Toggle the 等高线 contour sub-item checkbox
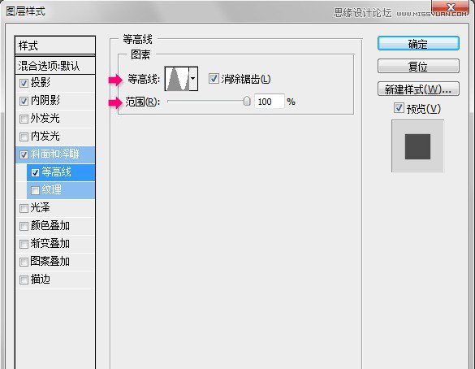 (36, 172)
